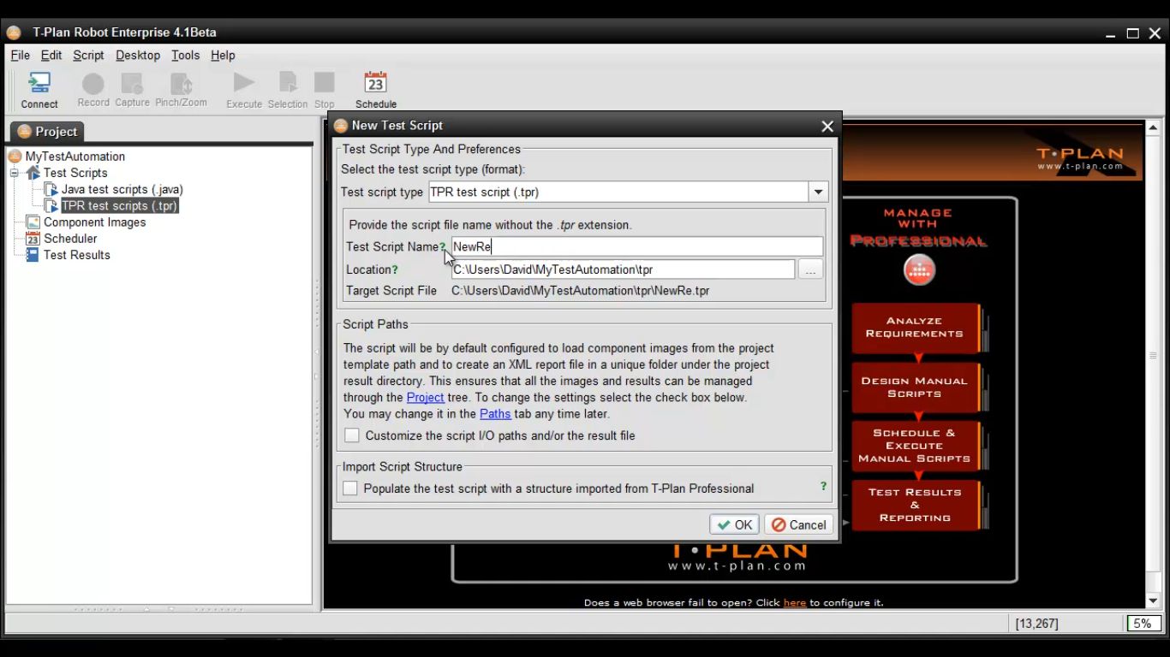Click the Pinch/Zoom toolbar icon
This screenshot has height=657, width=1170.
point(181,84)
